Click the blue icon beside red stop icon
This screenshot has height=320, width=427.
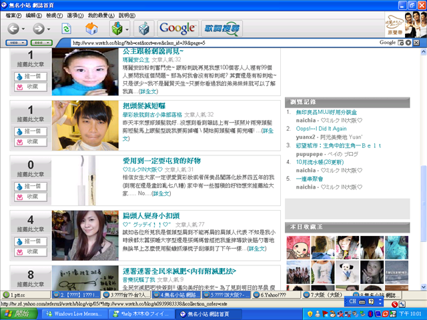tap(402, 304)
